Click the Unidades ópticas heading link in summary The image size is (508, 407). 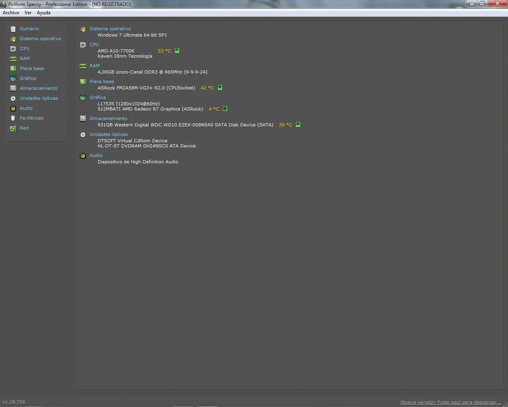109,134
